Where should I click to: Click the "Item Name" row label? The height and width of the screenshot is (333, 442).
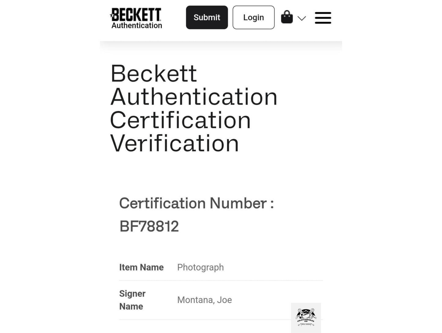click(141, 267)
